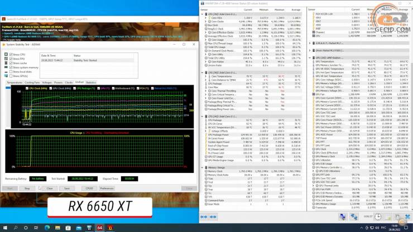
Task: Click the second double-arrow icon in HWiNFO toolbar
Action: [x=213, y=217]
